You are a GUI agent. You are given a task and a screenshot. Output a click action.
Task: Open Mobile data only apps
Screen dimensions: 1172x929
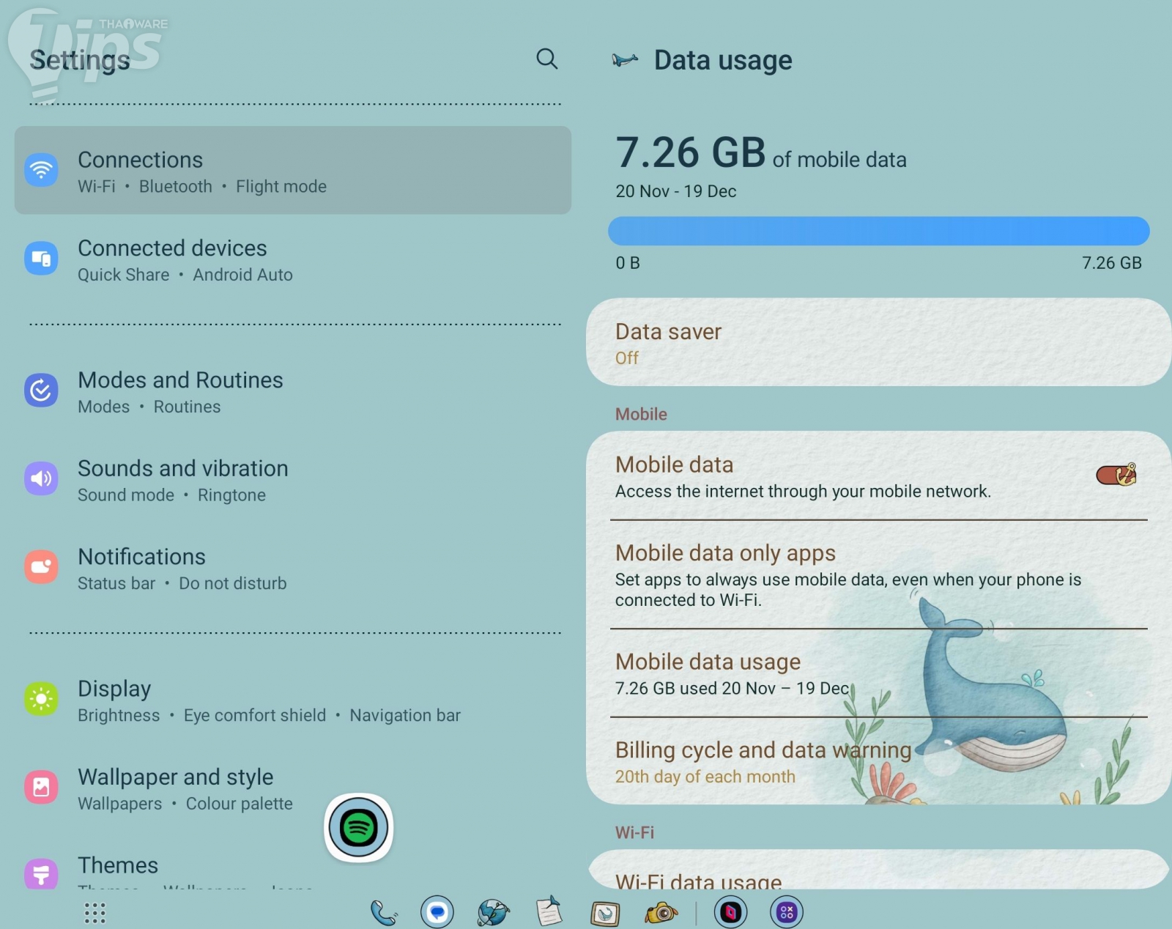[878, 574]
